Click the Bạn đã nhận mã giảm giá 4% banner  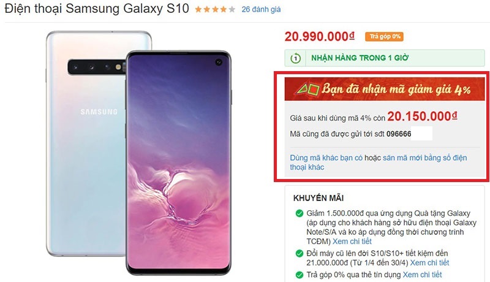pyautogui.click(x=385, y=89)
